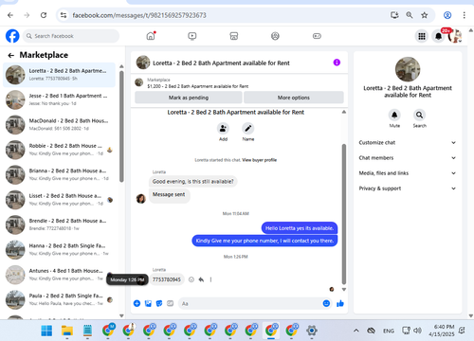Image resolution: width=474 pixels, height=341 pixels.
Task: Open more options on 7753780945 message
Action: click(x=210, y=279)
